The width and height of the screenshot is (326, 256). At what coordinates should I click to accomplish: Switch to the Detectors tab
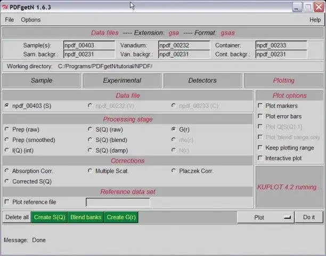202,81
